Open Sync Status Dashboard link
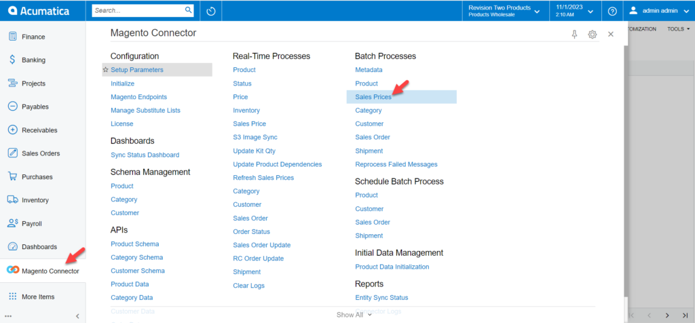This screenshot has width=695, height=323. click(x=145, y=155)
